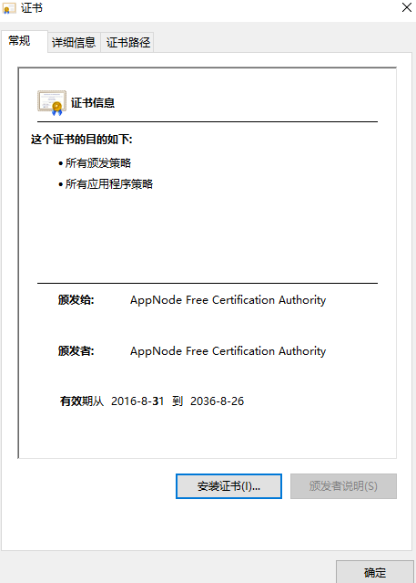Click the 证书信息 heading text

tap(93, 103)
